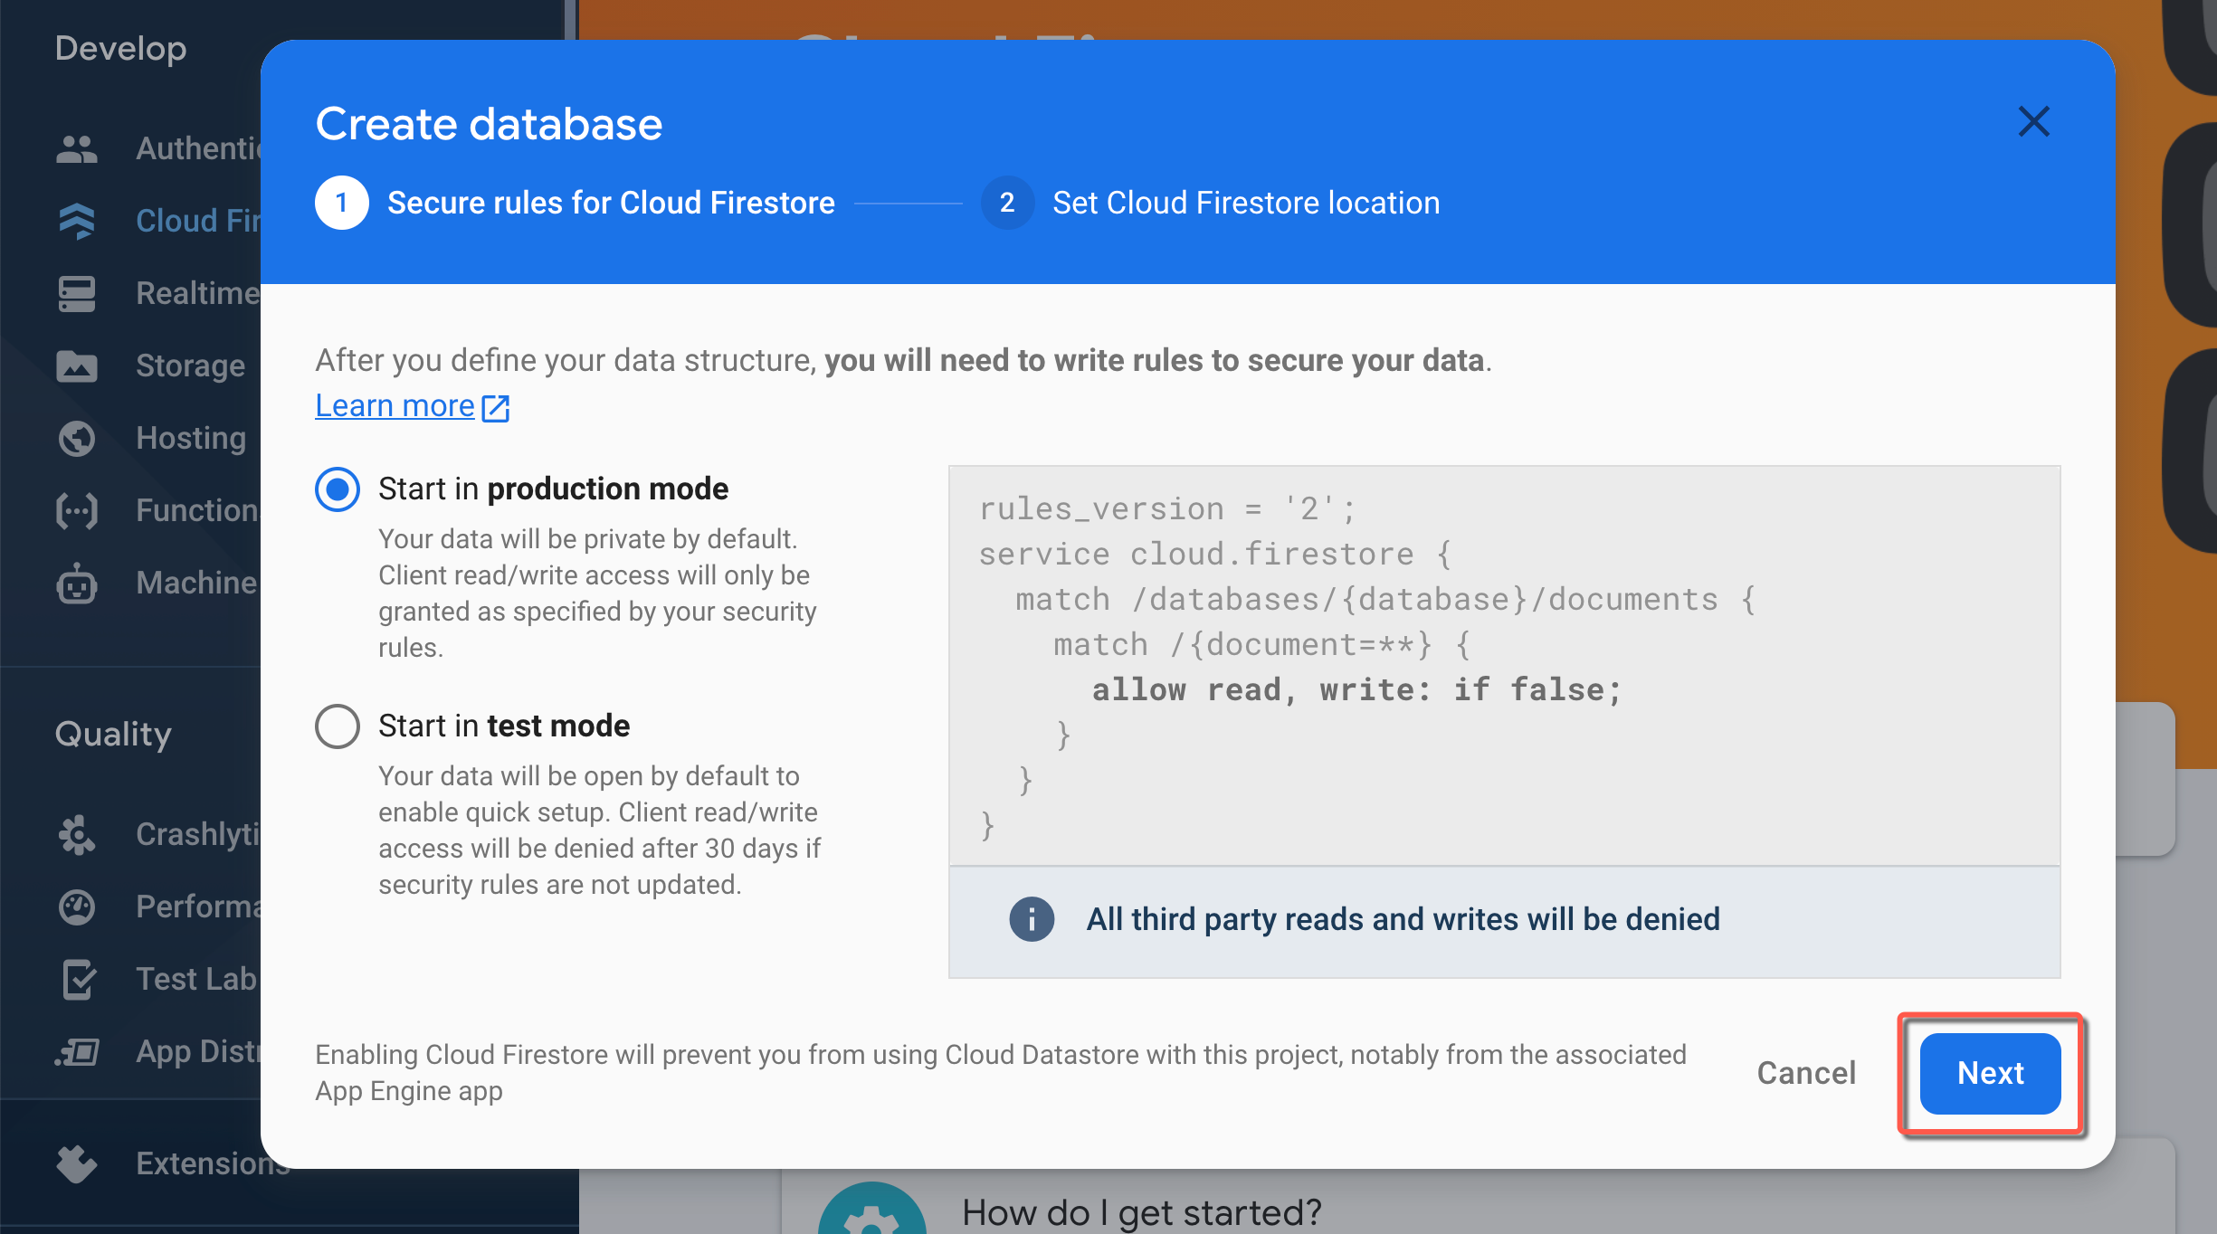This screenshot has height=1234, width=2217.
Task: Open Storage in the sidebar
Action: tap(191, 365)
